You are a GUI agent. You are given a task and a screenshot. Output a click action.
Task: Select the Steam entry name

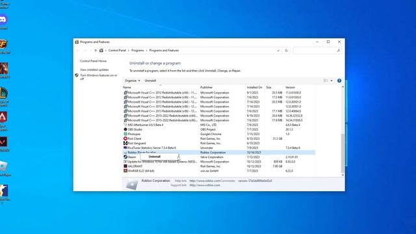tap(132, 157)
